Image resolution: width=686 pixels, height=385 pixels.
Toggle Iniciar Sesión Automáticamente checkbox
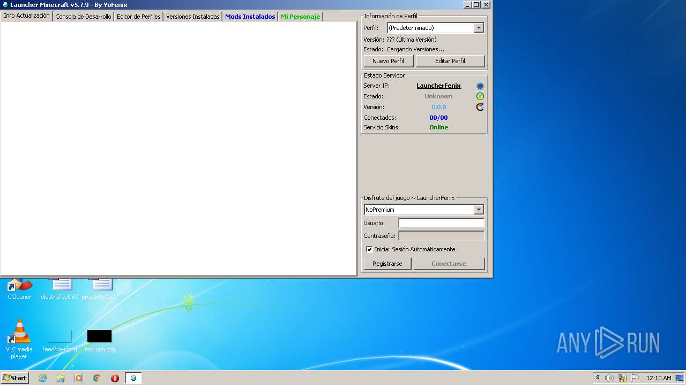[x=369, y=249]
